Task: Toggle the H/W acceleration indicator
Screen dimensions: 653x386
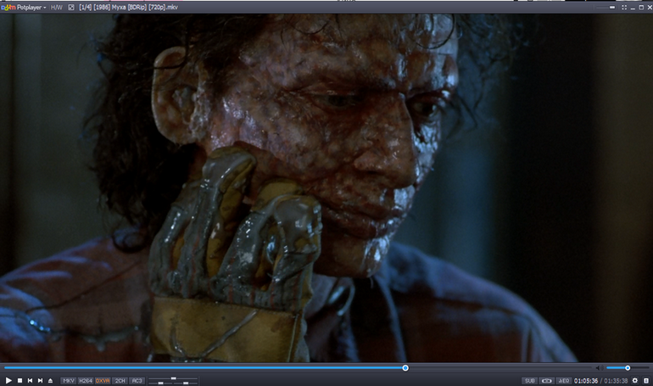Action: tap(56, 8)
